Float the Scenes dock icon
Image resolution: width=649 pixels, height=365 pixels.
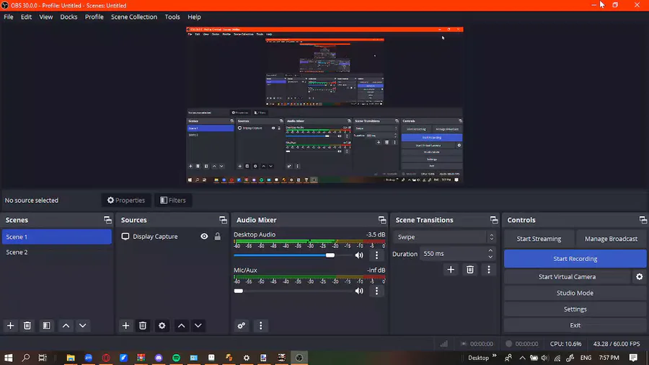coord(107,220)
